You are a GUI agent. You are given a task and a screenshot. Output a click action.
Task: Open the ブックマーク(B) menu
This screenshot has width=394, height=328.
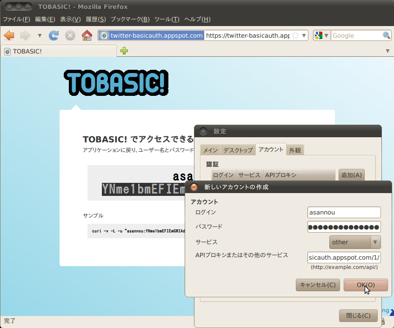point(130,20)
